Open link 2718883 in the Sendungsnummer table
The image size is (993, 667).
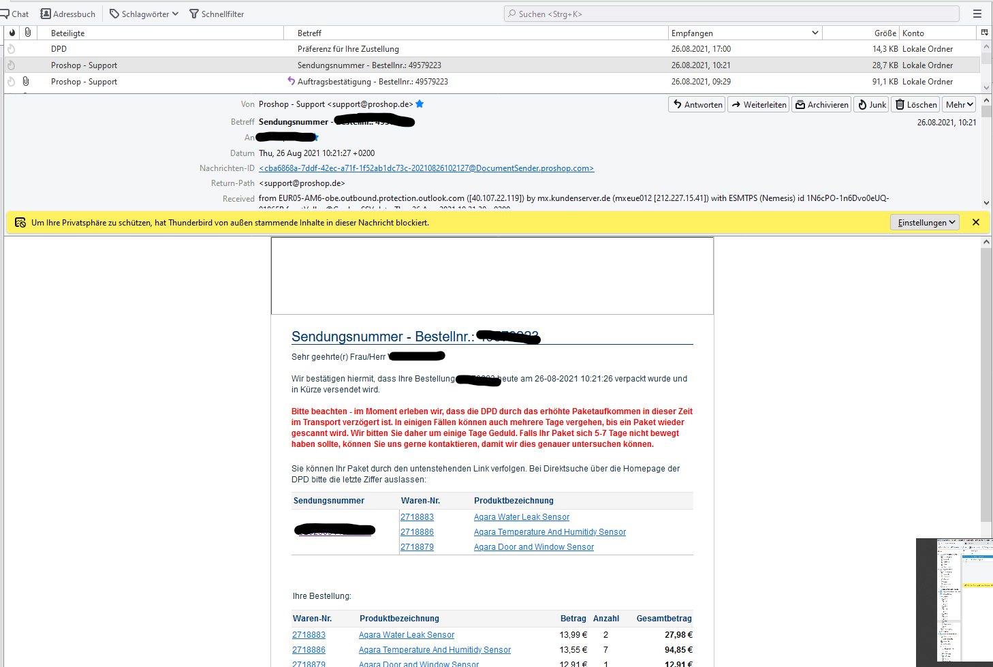[x=417, y=517]
